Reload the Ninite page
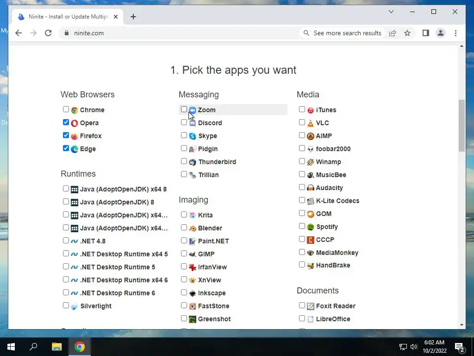The width and height of the screenshot is (474, 356). coord(48,33)
